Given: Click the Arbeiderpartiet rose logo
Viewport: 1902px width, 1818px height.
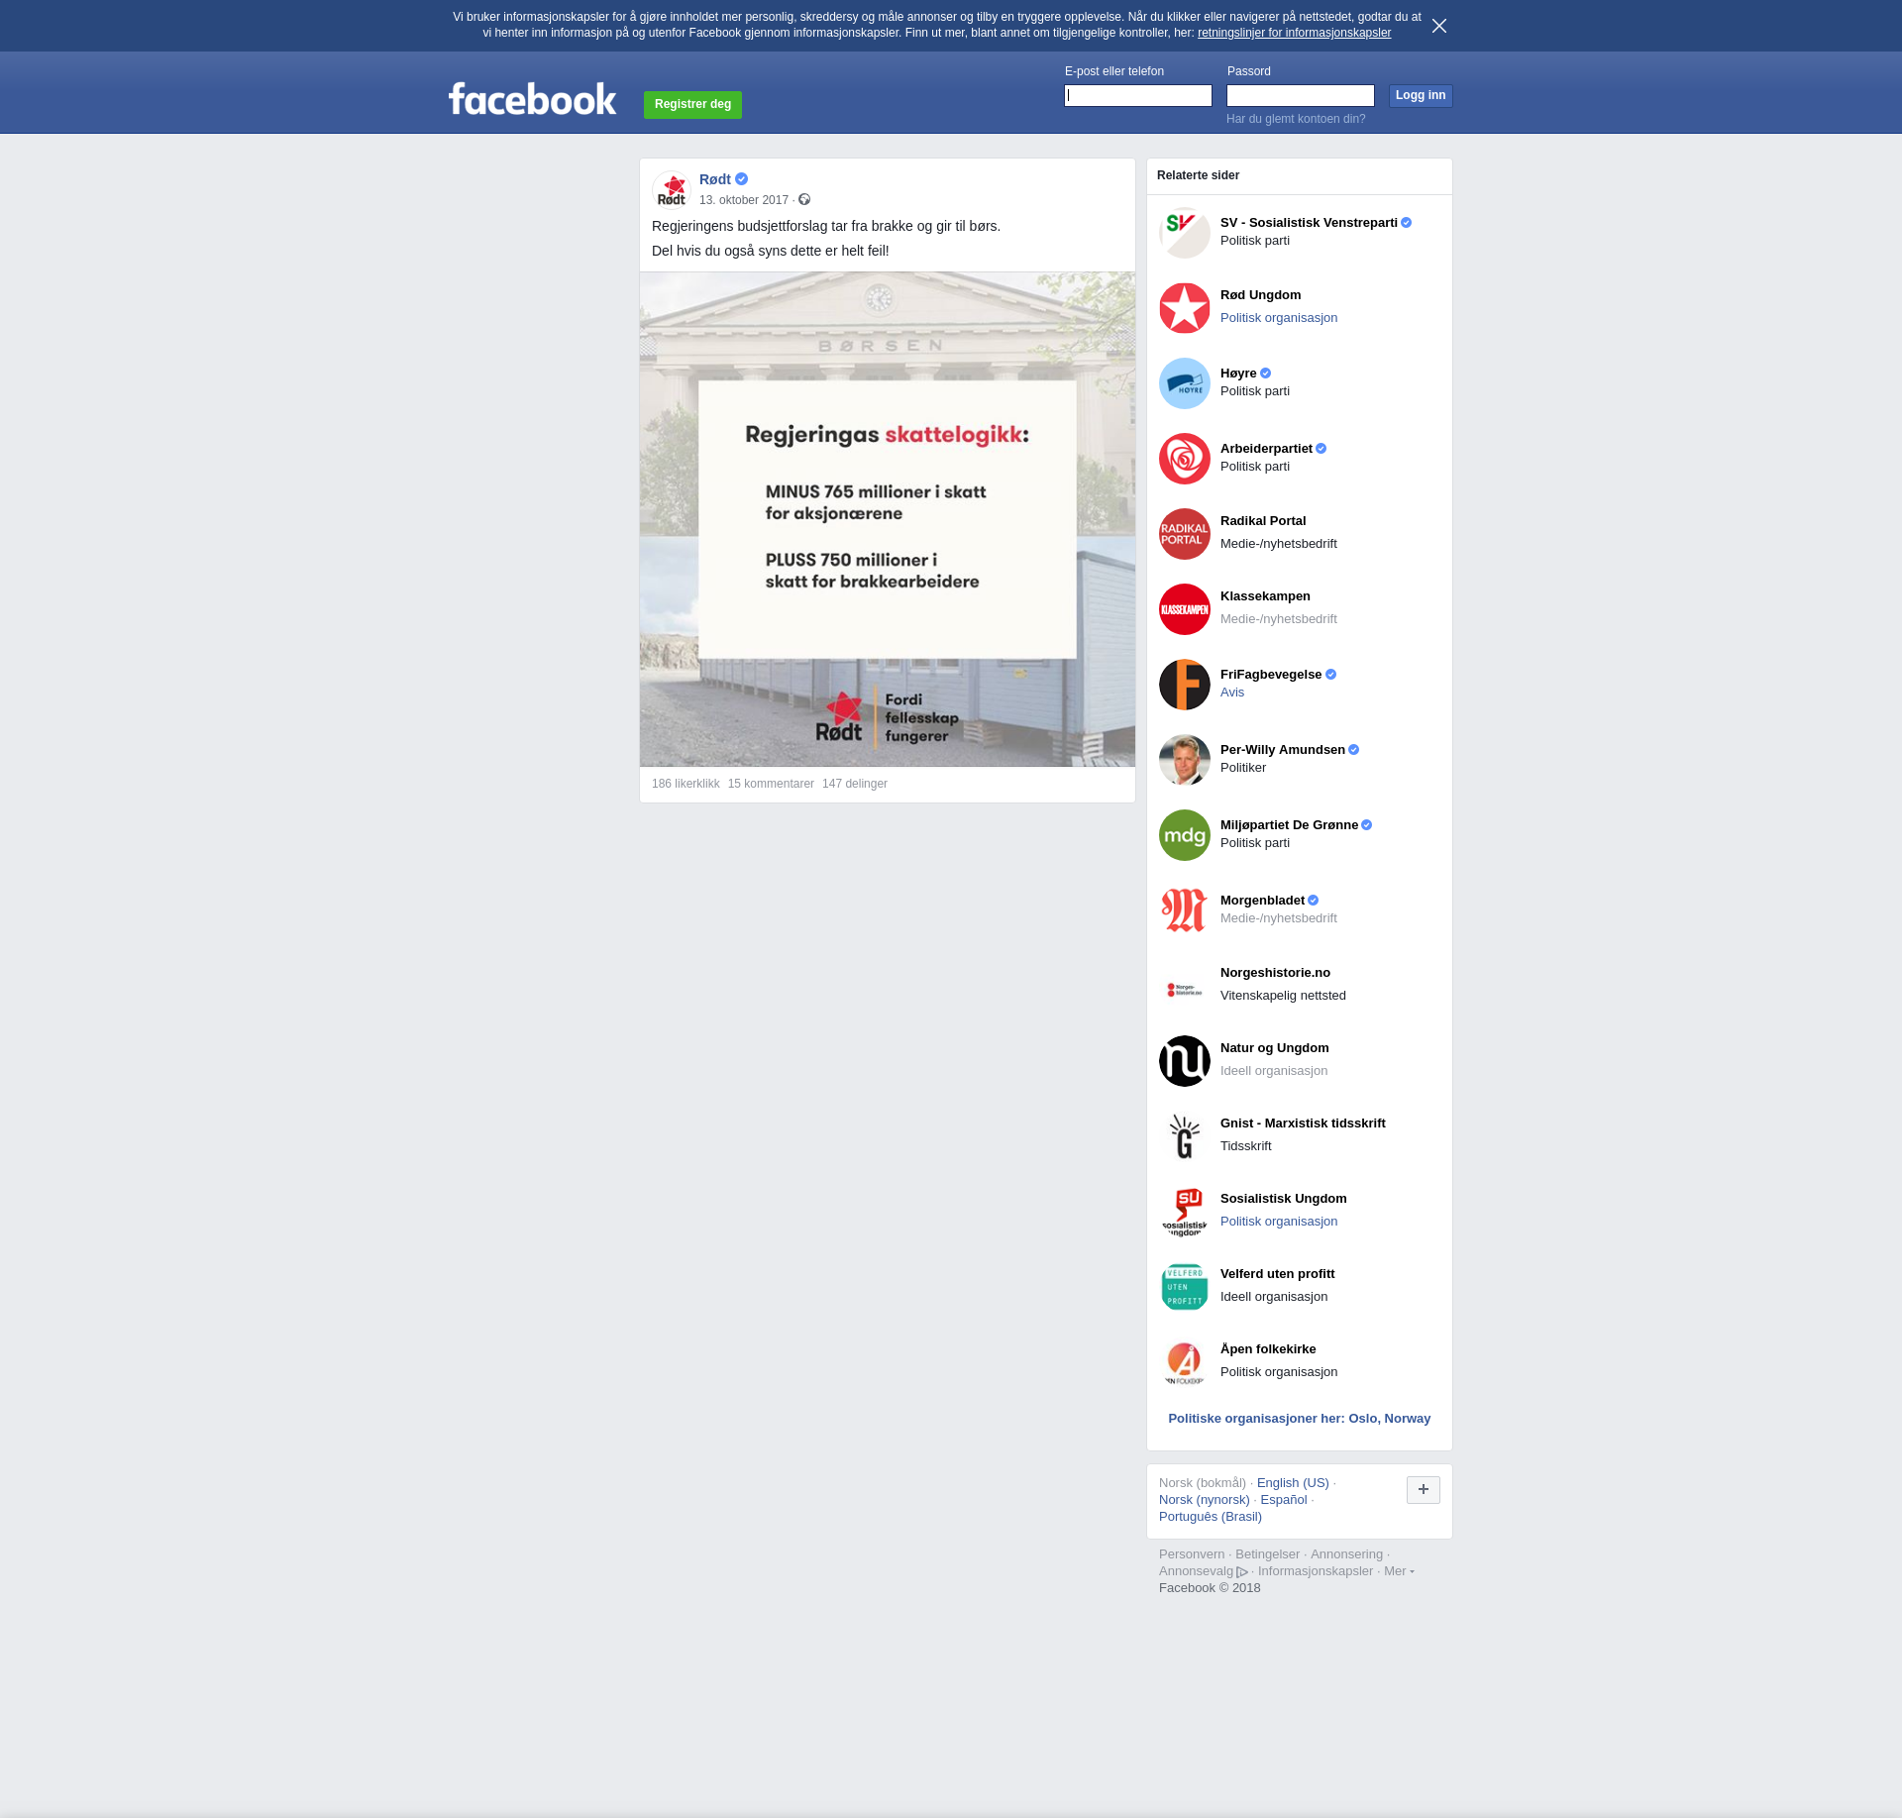Looking at the screenshot, I should pos(1184,459).
